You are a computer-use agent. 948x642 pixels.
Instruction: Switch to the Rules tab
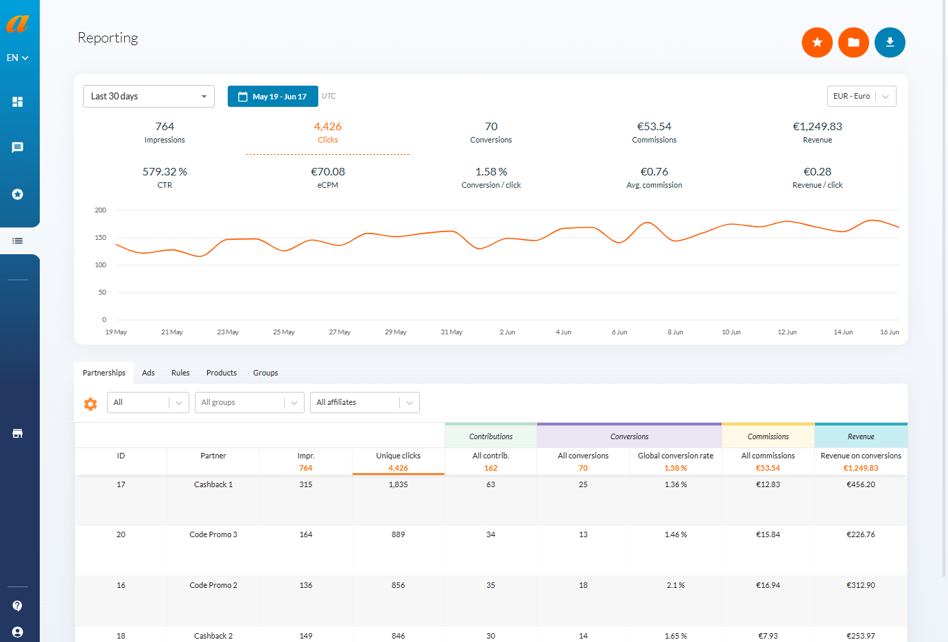(180, 373)
